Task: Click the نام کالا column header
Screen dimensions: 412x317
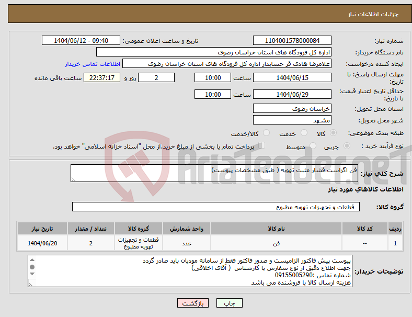Action: 276,229
